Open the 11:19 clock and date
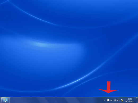This screenshot has height=103, width=138. (x=130, y=100)
